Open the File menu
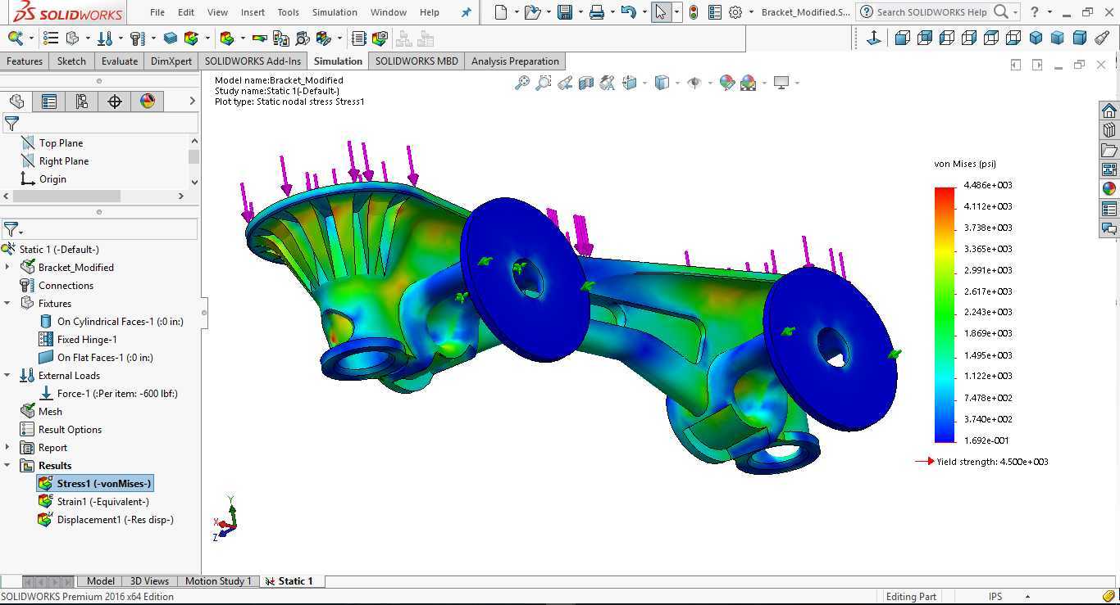Image resolution: width=1120 pixels, height=605 pixels. [x=157, y=12]
